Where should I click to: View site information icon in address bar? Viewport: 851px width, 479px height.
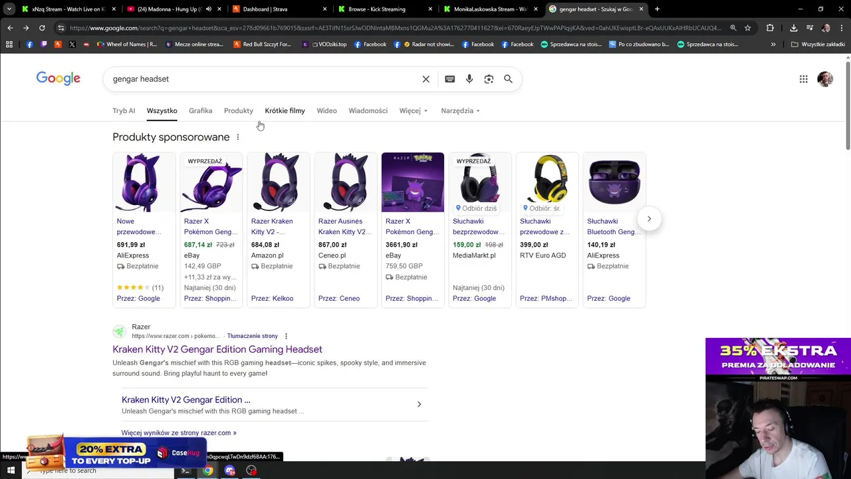[61, 28]
